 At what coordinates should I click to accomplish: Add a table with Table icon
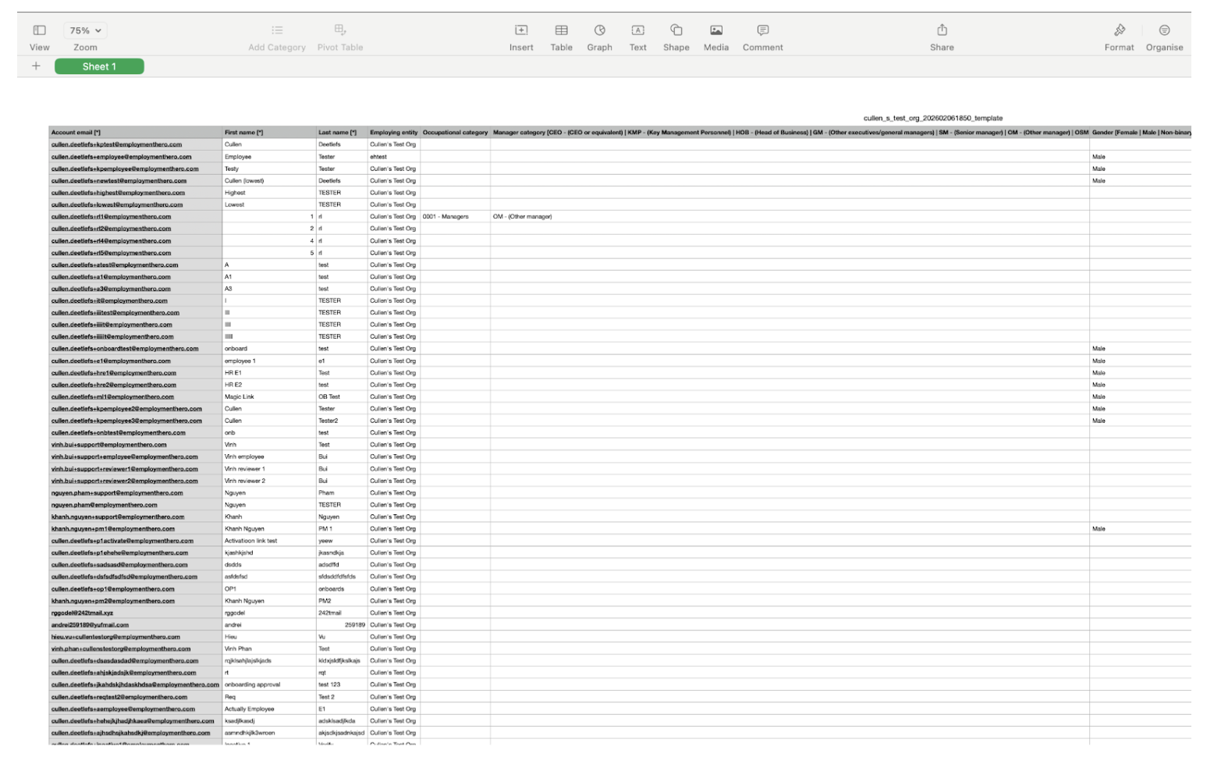click(561, 30)
